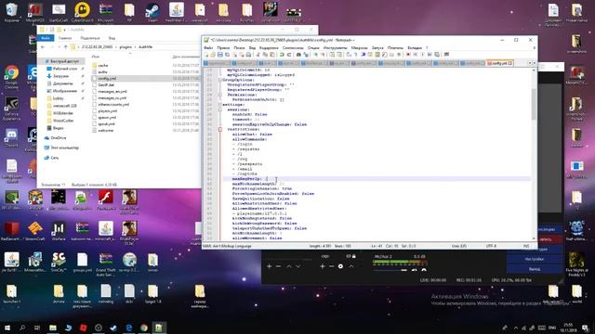This screenshot has width=595, height=334.
Task: Open Вид ribbon tab in Explorer
Action: pos(112,38)
